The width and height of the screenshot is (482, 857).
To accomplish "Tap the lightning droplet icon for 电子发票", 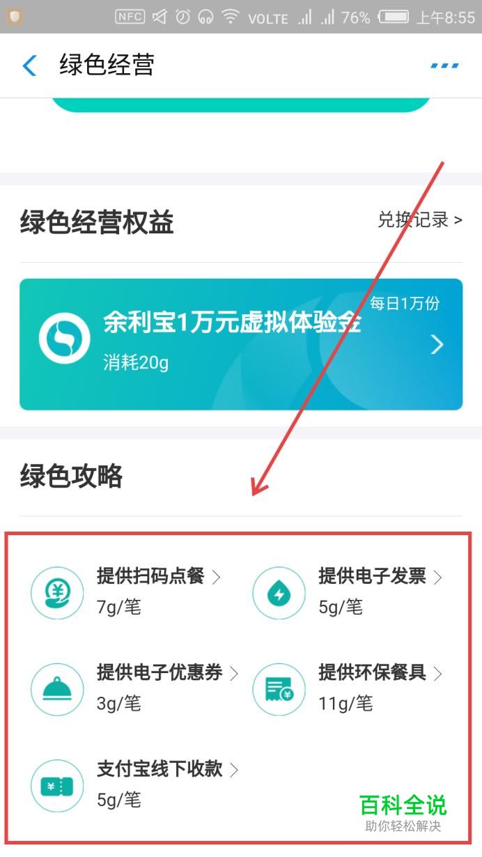I will pyautogui.click(x=279, y=593).
